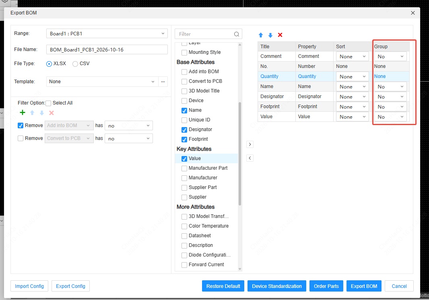Open the value dropdown for Add into BOM rule

point(129,125)
